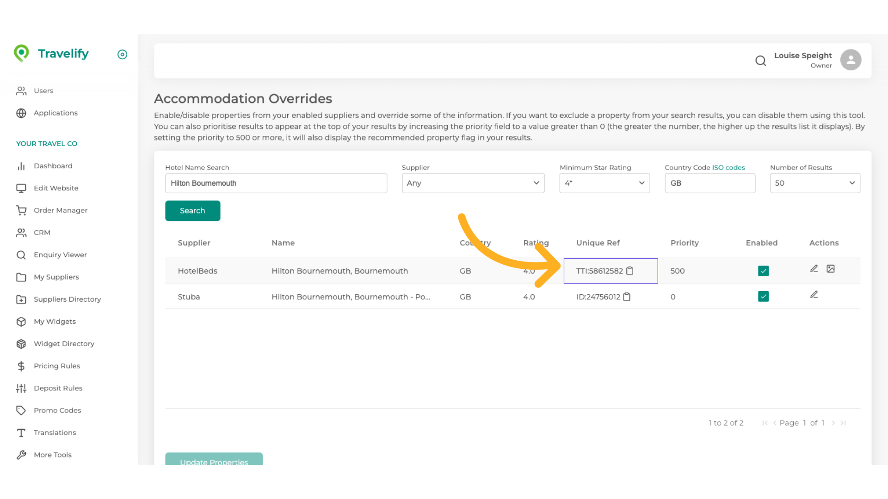This screenshot has width=888, height=499.
Task: Open the image icon for HotelBeds row
Action: click(831, 269)
